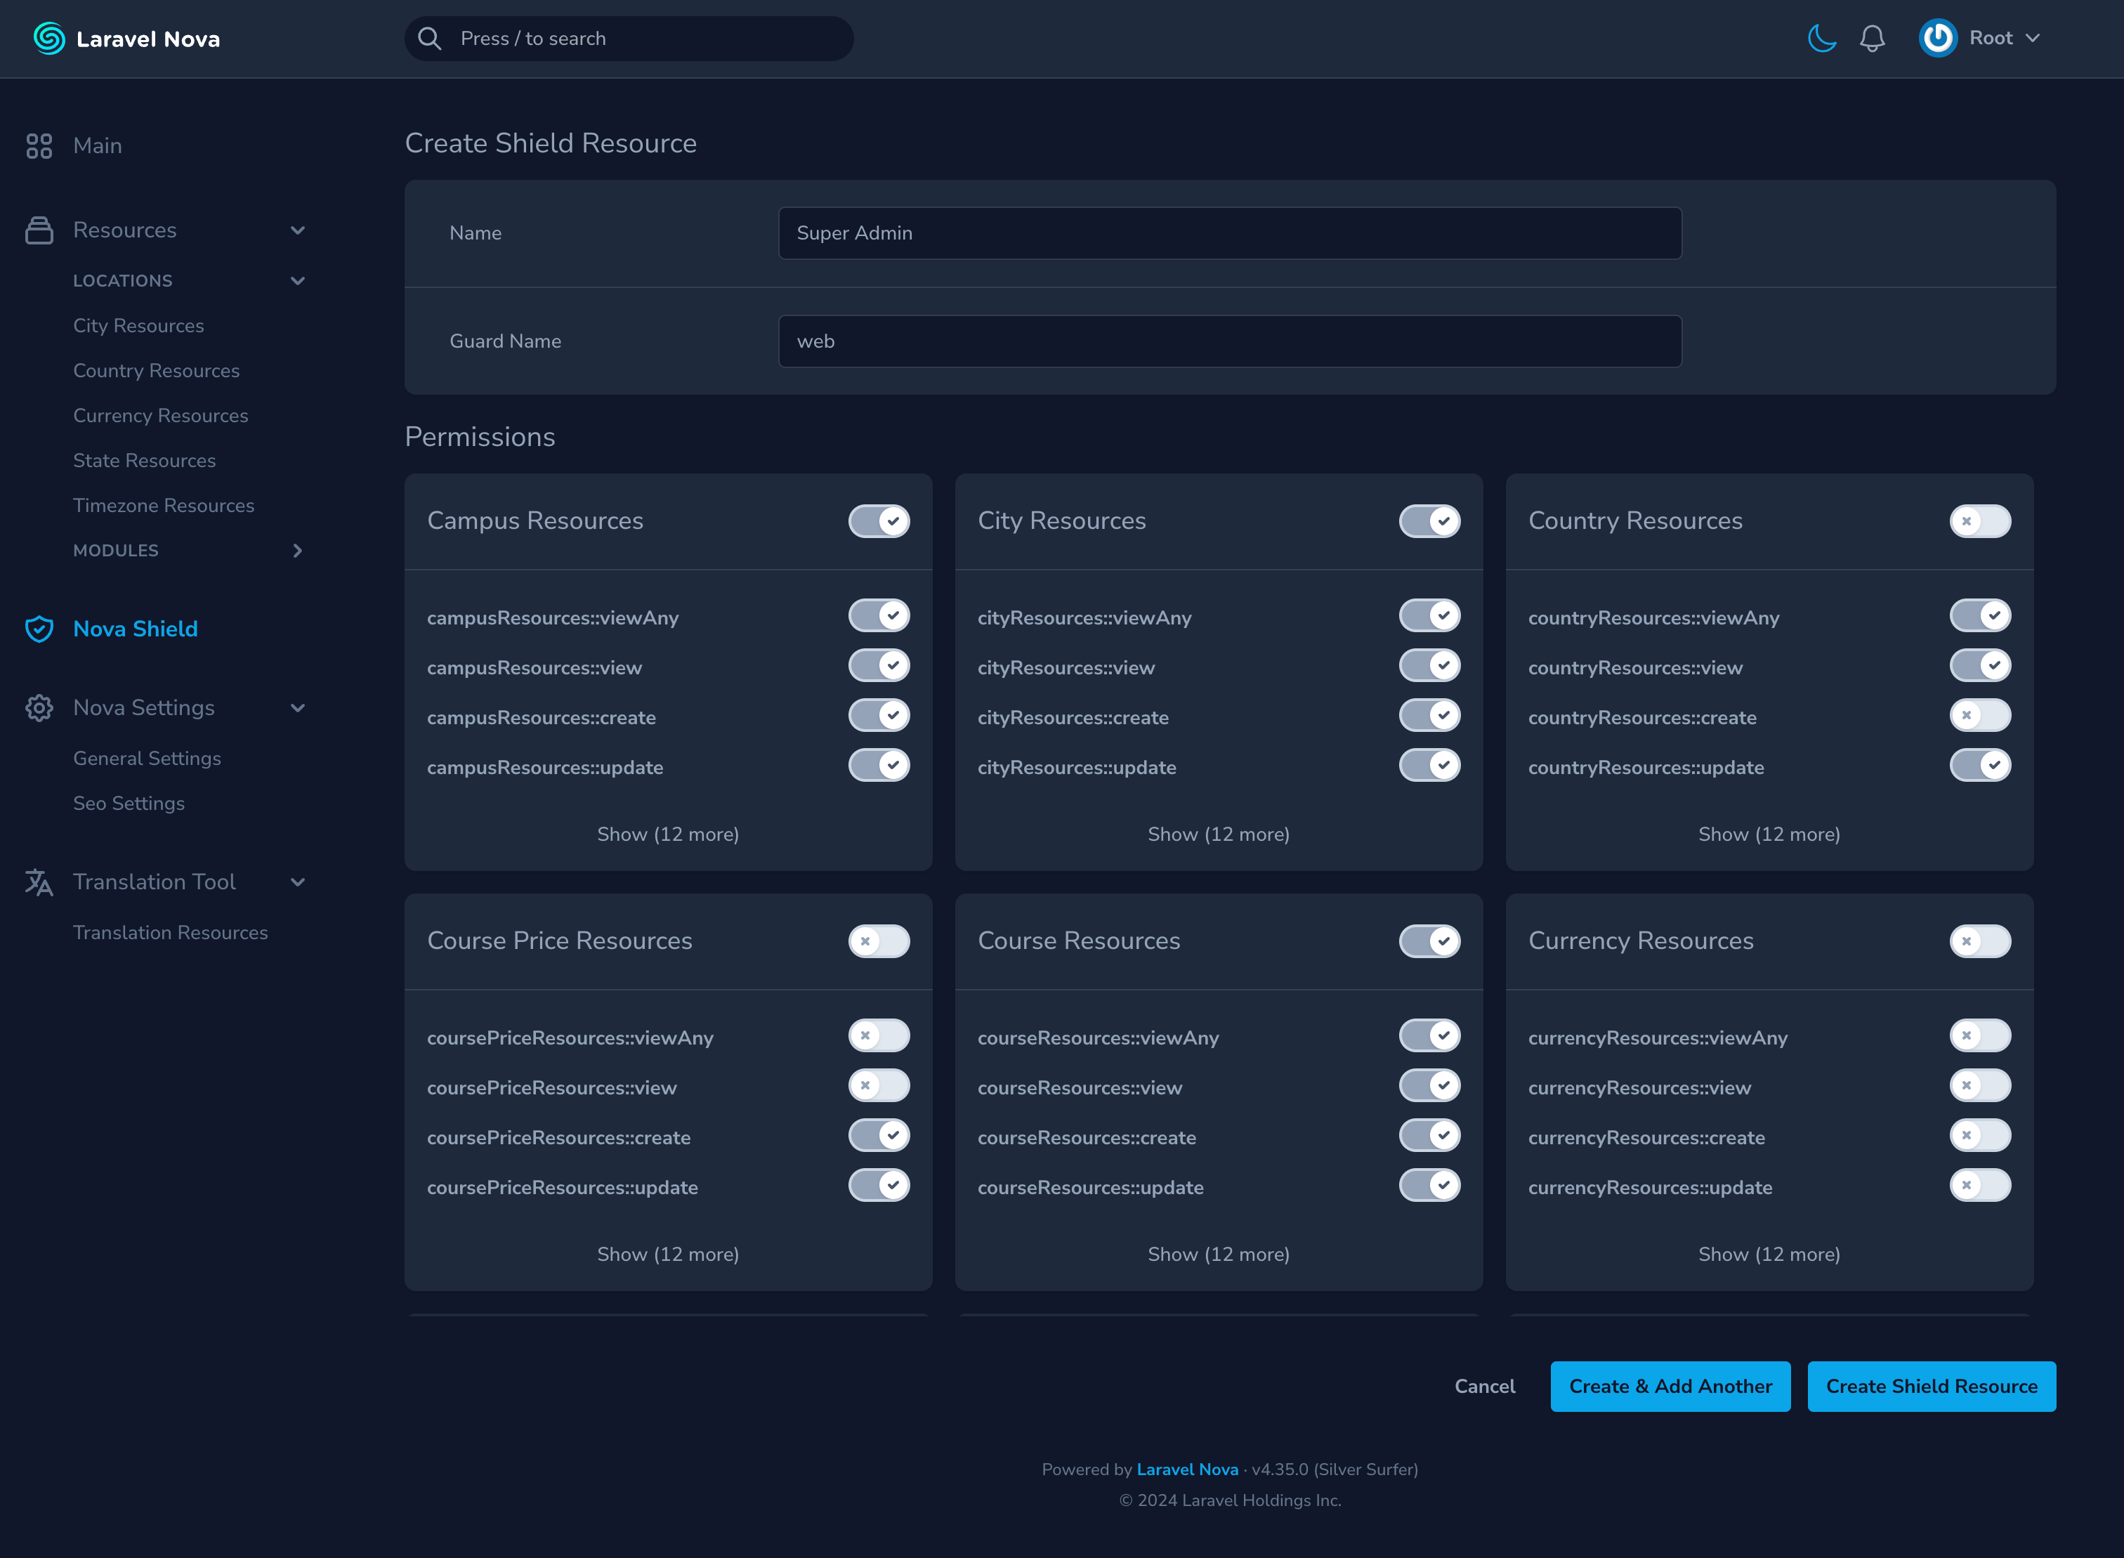Click the Laravel Nova logo icon

pos(49,39)
